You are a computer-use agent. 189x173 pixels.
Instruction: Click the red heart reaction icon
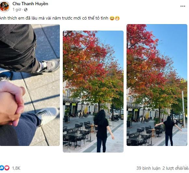(x=7, y=168)
